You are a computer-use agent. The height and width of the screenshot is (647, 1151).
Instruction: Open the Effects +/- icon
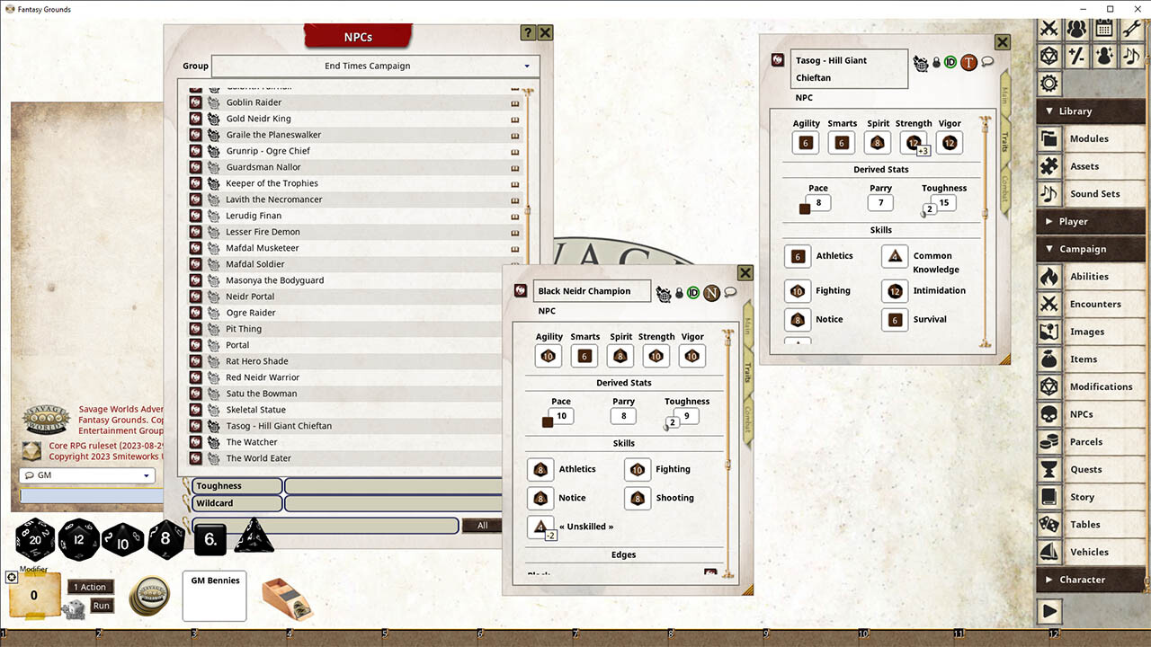(1075, 56)
